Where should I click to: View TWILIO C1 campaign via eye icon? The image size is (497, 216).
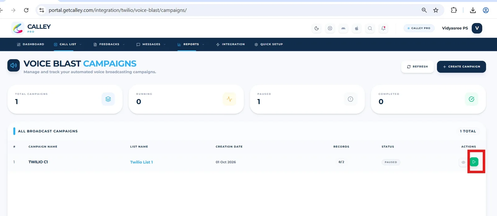pos(463,162)
